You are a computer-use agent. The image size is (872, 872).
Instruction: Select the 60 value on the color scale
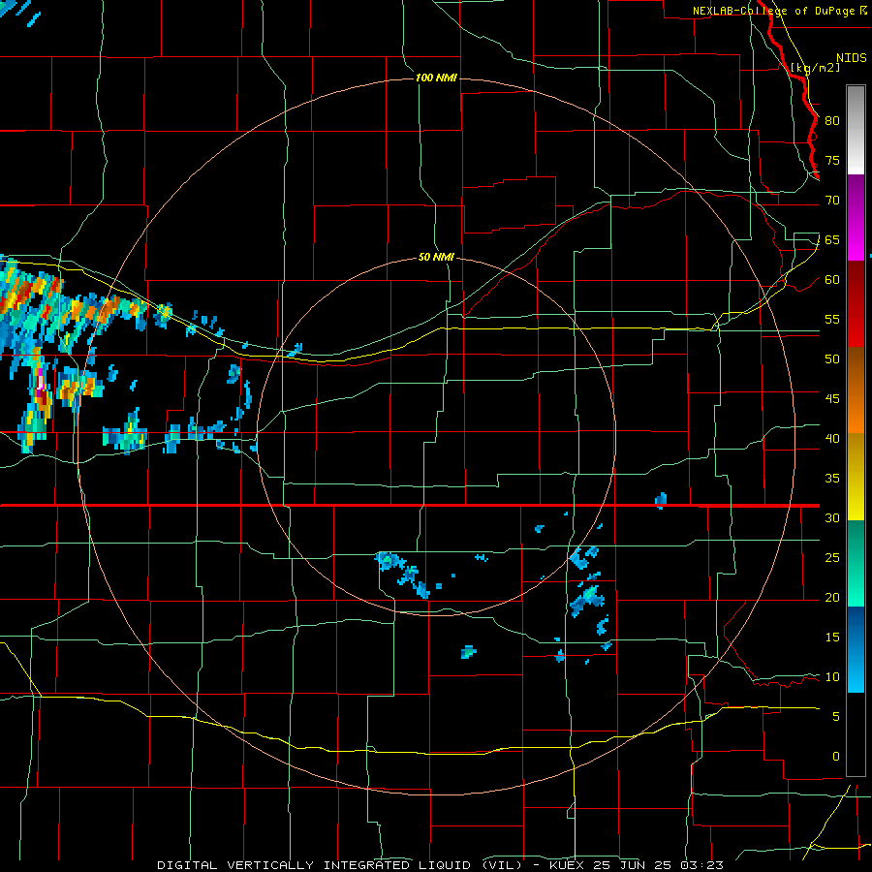click(832, 280)
